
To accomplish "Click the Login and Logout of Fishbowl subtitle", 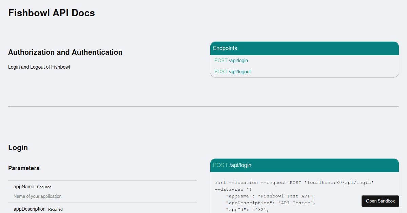I will [x=39, y=67].
